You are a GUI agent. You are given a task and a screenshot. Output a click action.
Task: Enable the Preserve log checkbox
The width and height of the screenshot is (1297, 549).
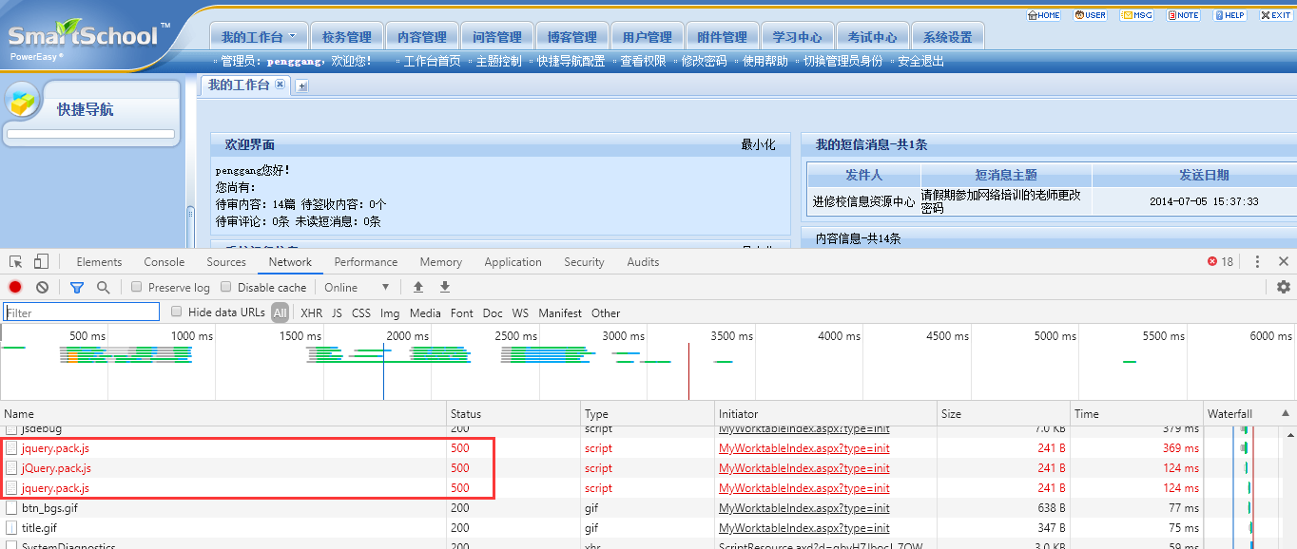tap(137, 287)
